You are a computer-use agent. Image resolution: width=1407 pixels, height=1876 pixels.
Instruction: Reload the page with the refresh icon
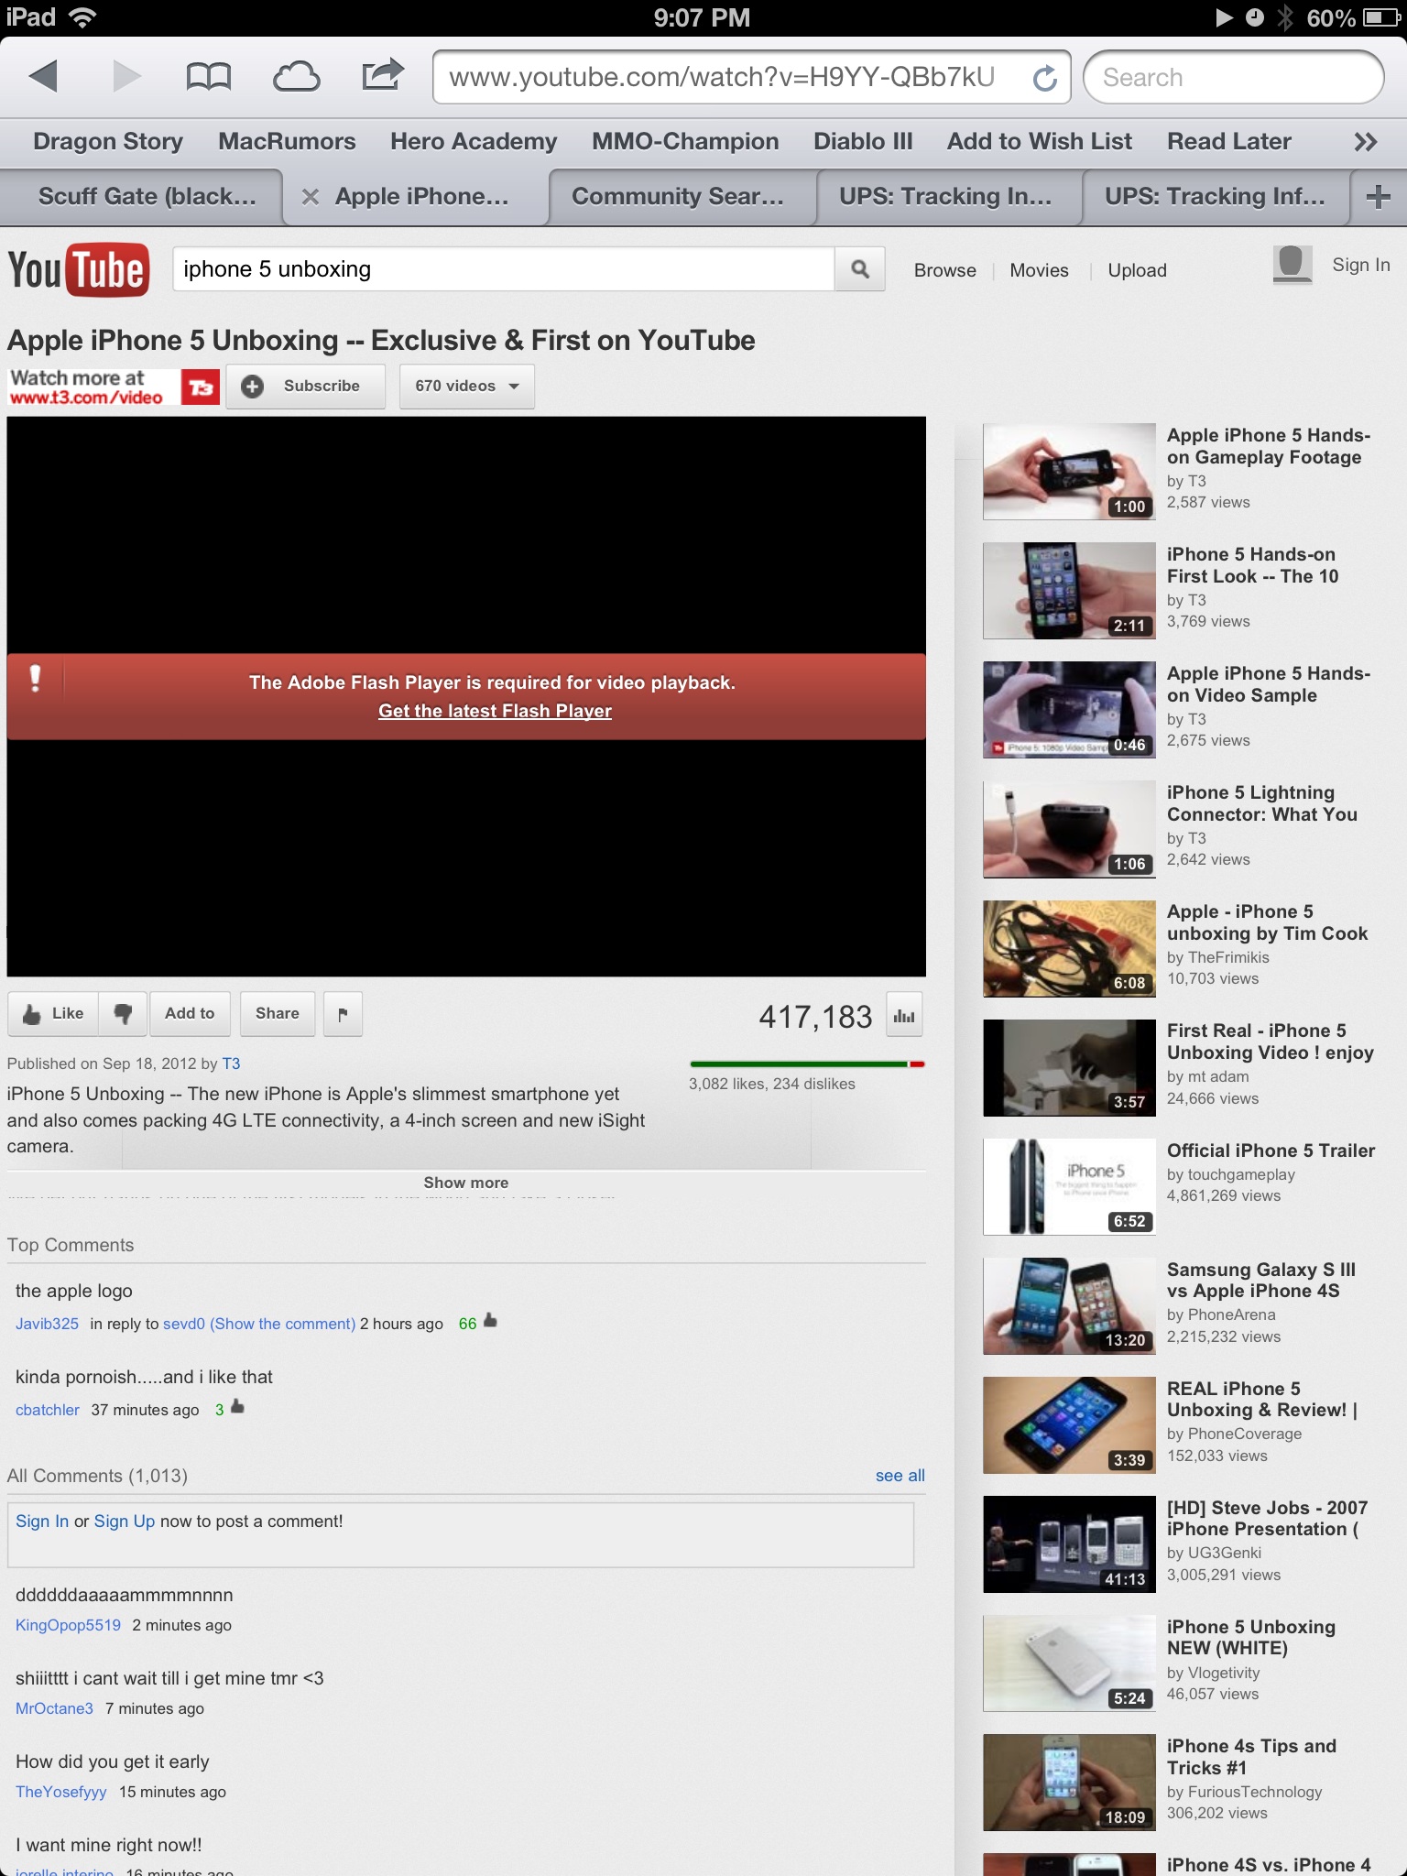[x=1045, y=79]
